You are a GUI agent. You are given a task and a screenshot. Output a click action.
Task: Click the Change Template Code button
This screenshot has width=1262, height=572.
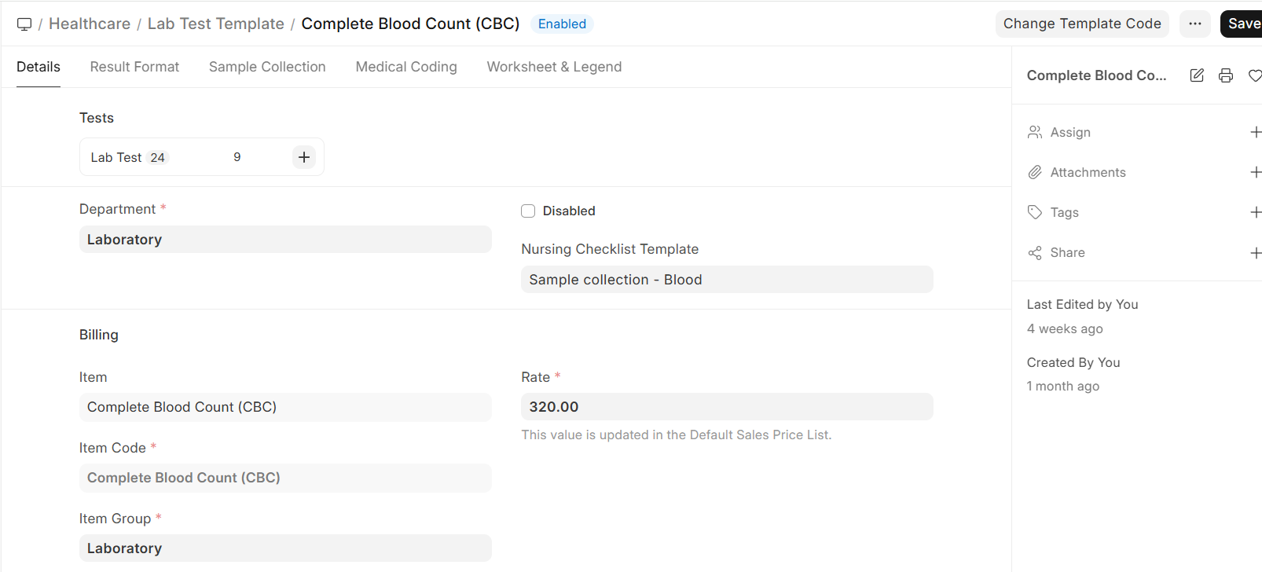(x=1082, y=24)
